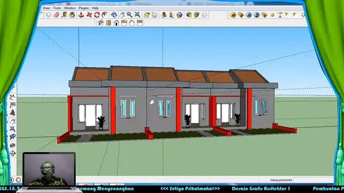Switch to Top view
This screenshot has height=193, width=344.
coord(109,23)
